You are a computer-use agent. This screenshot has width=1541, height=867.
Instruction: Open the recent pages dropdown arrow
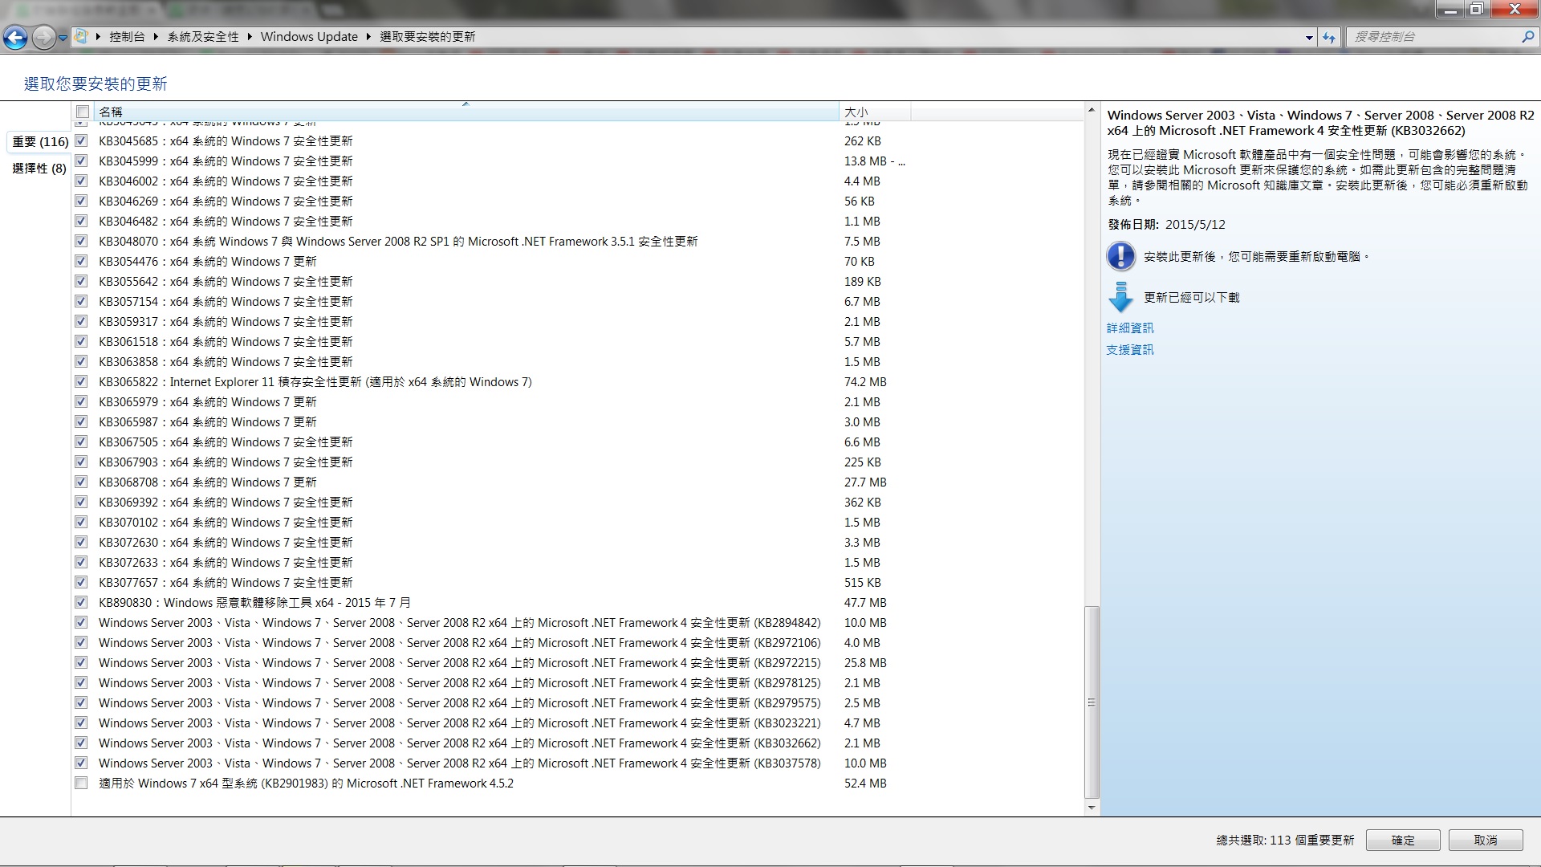[x=63, y=38]
